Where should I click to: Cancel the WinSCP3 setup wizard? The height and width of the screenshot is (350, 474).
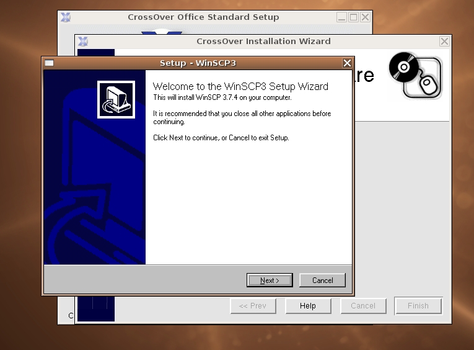[x=322, y=280]
